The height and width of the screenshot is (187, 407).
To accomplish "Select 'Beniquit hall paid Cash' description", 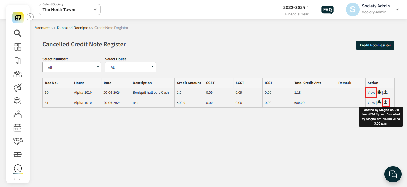I will pyautogui.click(x=151, y=93).
